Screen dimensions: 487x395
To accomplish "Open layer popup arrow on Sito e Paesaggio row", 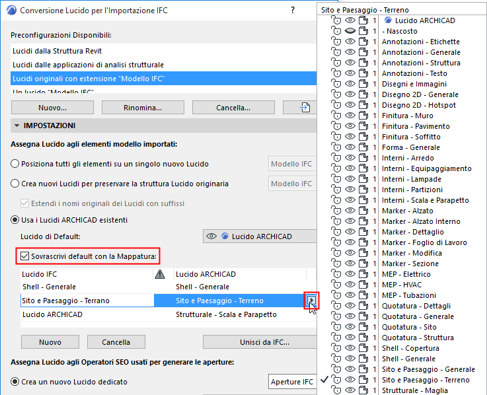I will pyautogui.click(x=311, y=301).
